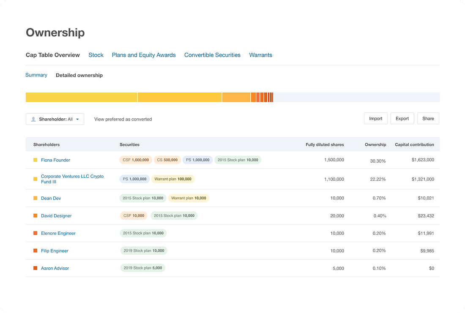Viewport: 465px width, 313px height.
Task: Click Corporate Ventures' PS 1,000,000 tag
Action: 134,179
